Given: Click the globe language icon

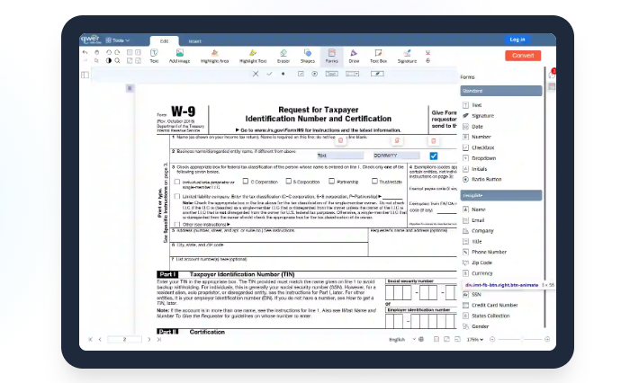Looking at the screenshot, I should pos(421,339).
